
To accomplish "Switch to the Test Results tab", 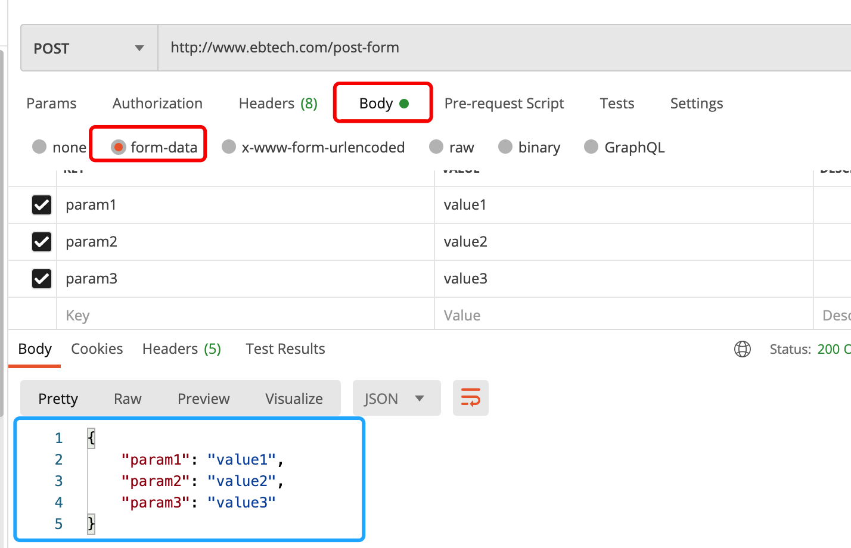I will 285,349.
